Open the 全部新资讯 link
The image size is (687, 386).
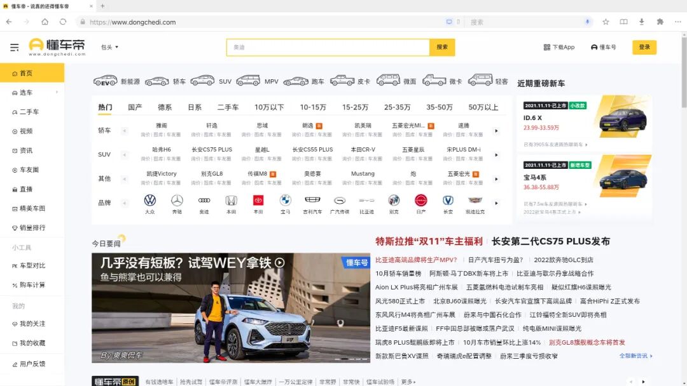click(x=635, y=356)
